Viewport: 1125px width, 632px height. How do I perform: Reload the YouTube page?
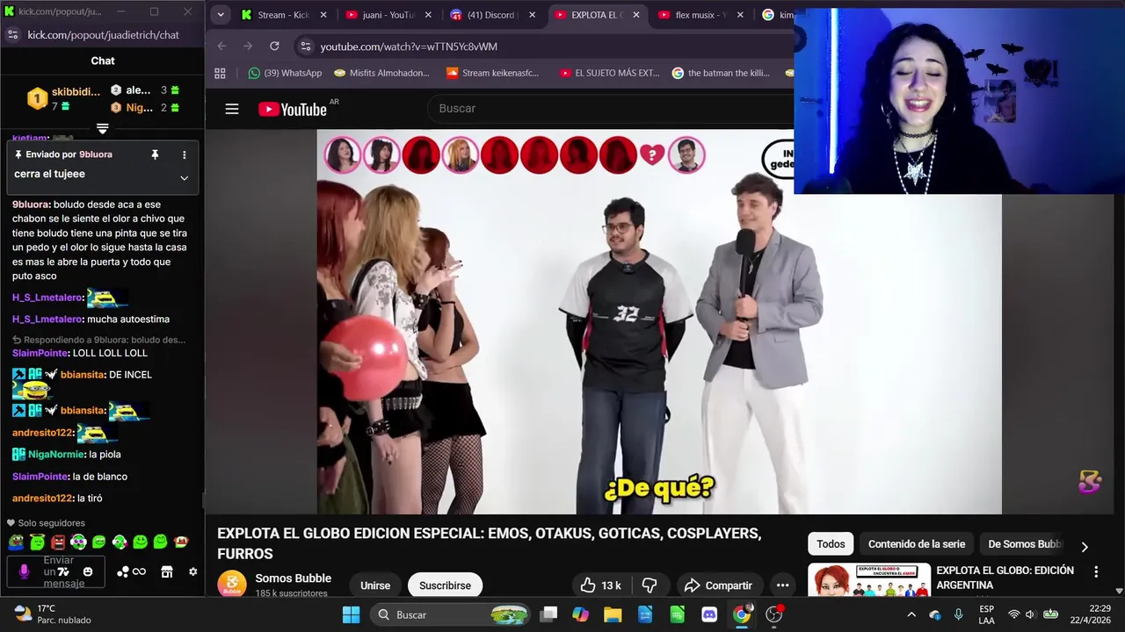coord(274,47)
